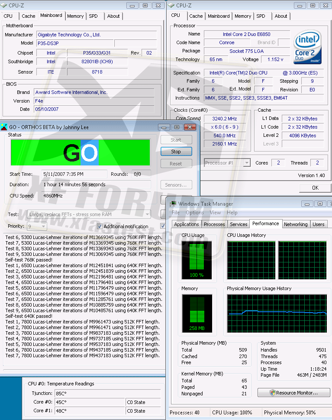Click the right CPU-Z title bar icon
Viewport: 332px width, 420px height.
tap(171, 5)
